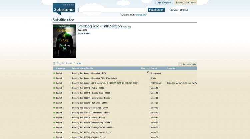Image resolution: width=250 pixels, height=139 pixels.
Task: Click green icon of the S05E10 Buried row
Action: coord(54,118)
